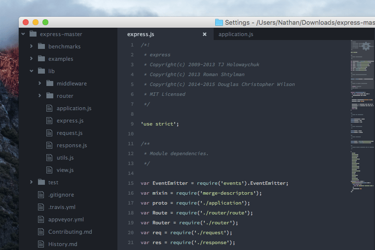Screen dimensions: 375x250
Task: Expand the middleware folder chevron
Action: tap(39, 83)
